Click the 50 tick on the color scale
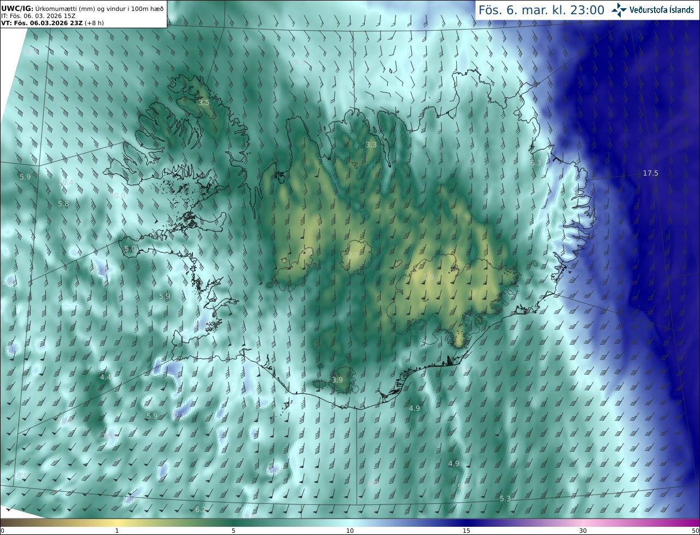 pos(695,531)
